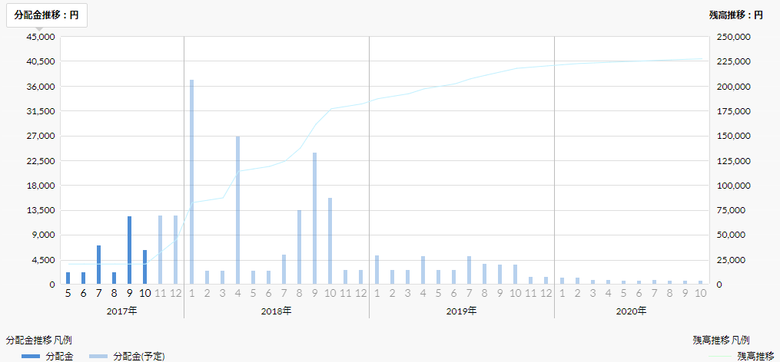Toggle the 残高推移 legend line entry
Screen dimensions: 780x362
pyautogui.click(x=742, y=356)
